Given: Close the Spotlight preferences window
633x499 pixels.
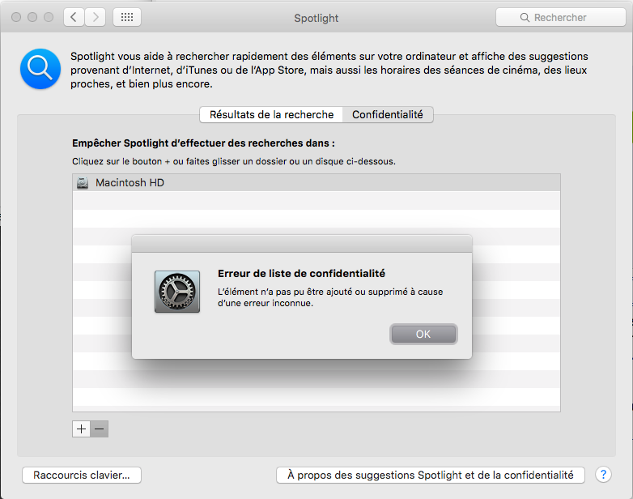Looking at the screenshot, I should click(x=16, y=17).
